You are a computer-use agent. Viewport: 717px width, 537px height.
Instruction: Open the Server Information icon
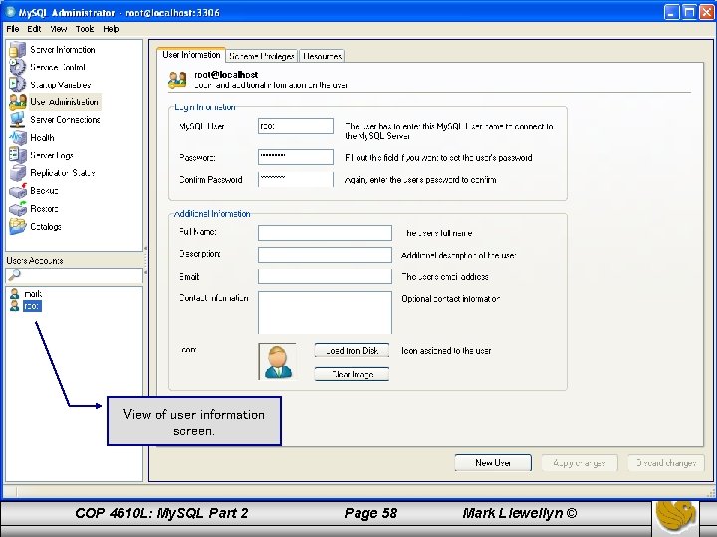(x=17, y=50)
